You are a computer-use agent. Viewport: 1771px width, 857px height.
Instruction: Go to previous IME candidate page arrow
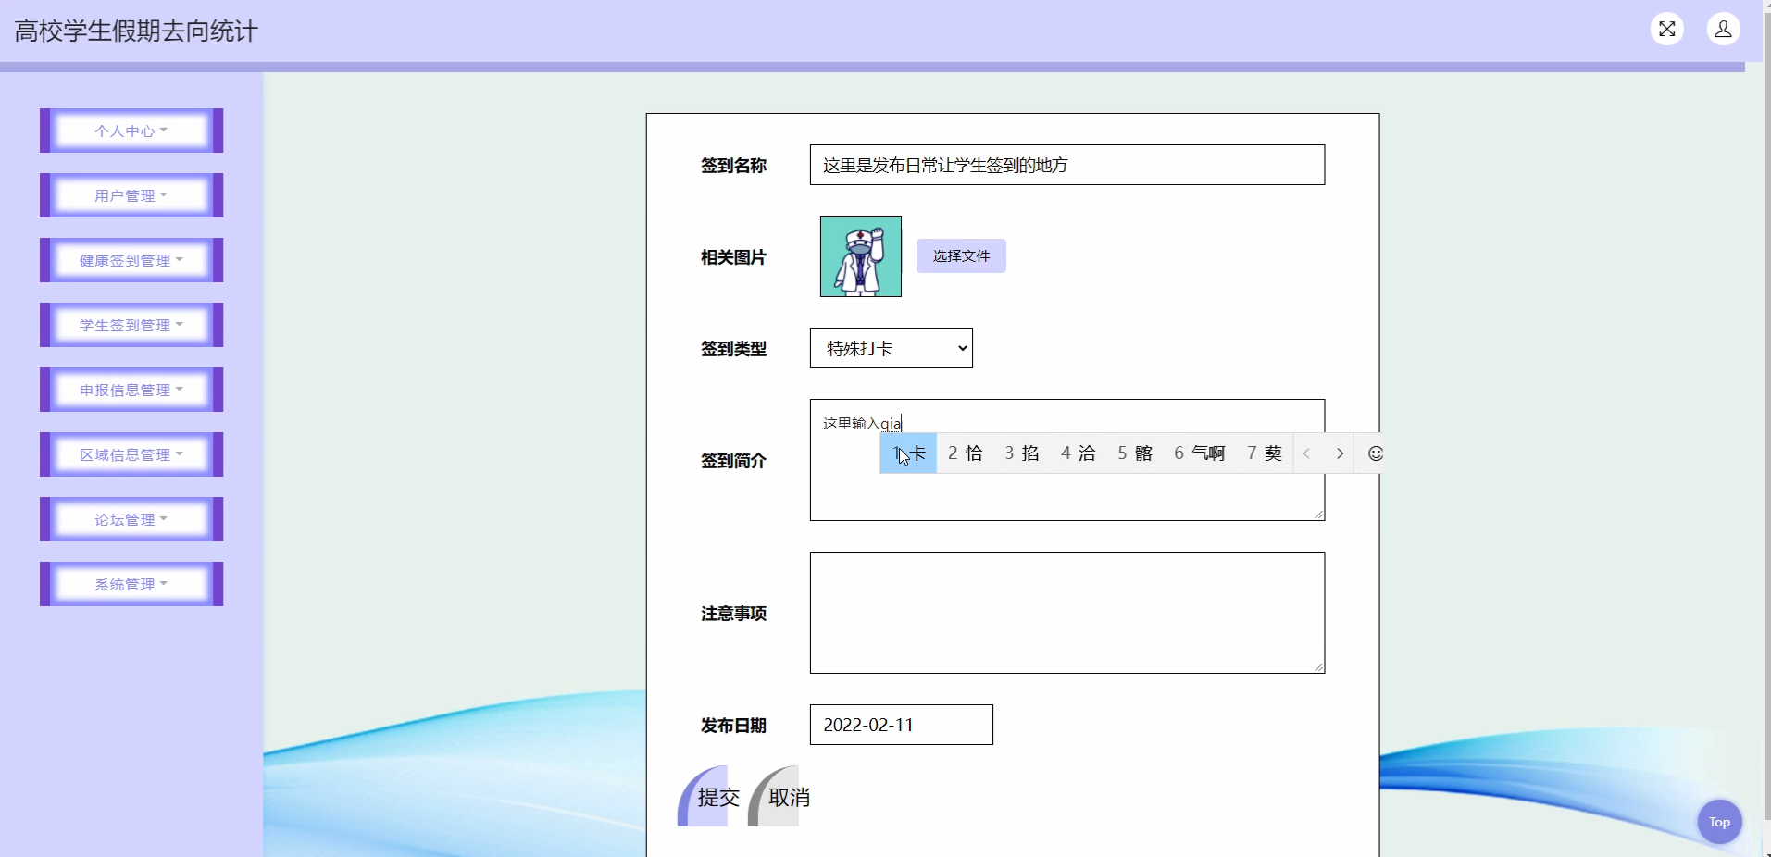[1307, 453]
